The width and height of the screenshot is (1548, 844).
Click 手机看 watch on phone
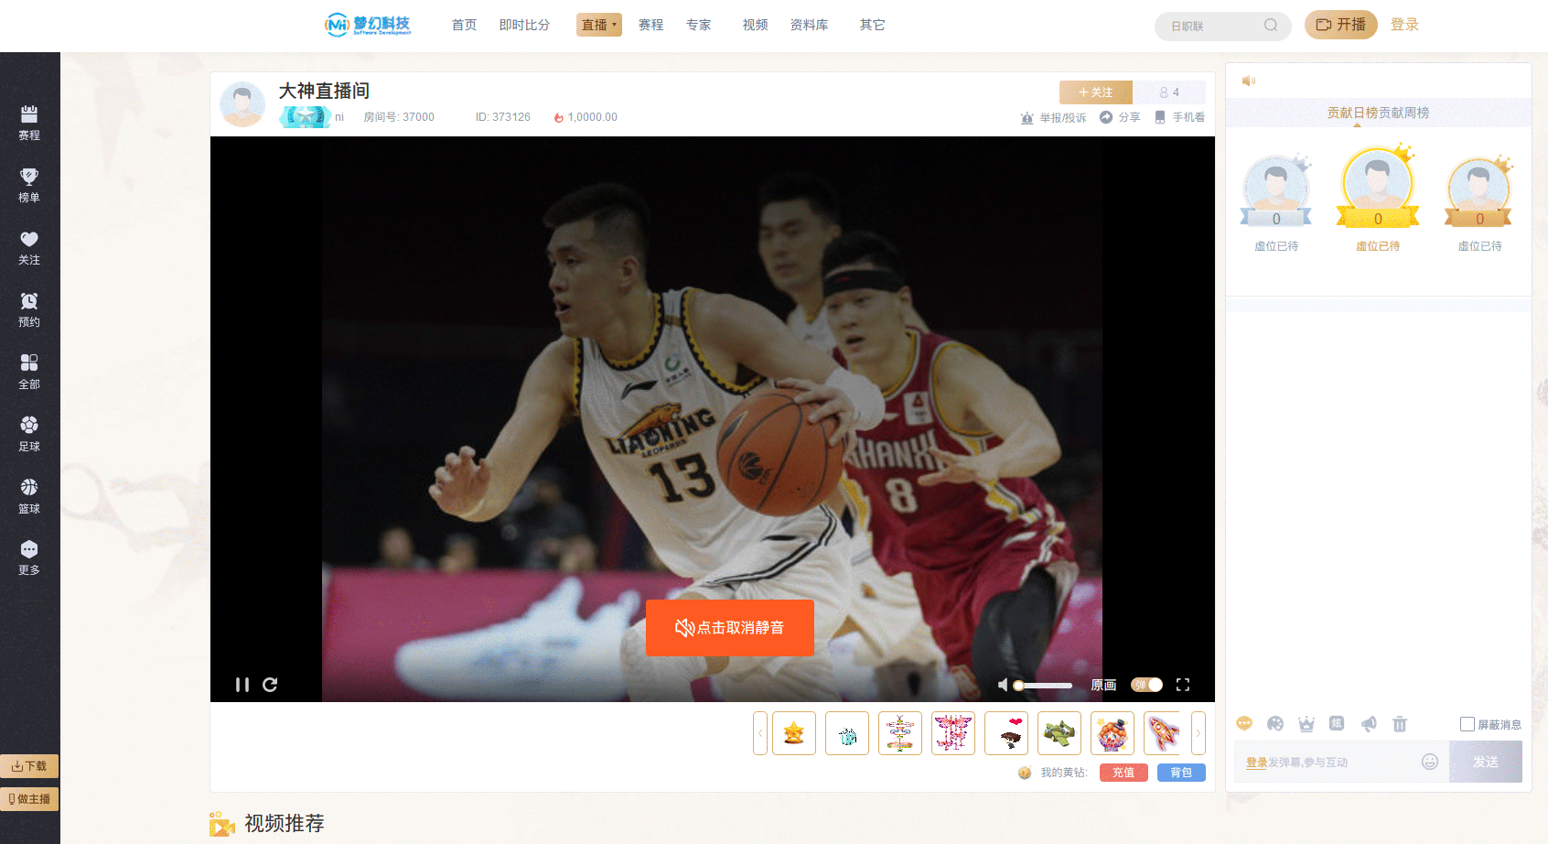click(x=1179, y=117)
